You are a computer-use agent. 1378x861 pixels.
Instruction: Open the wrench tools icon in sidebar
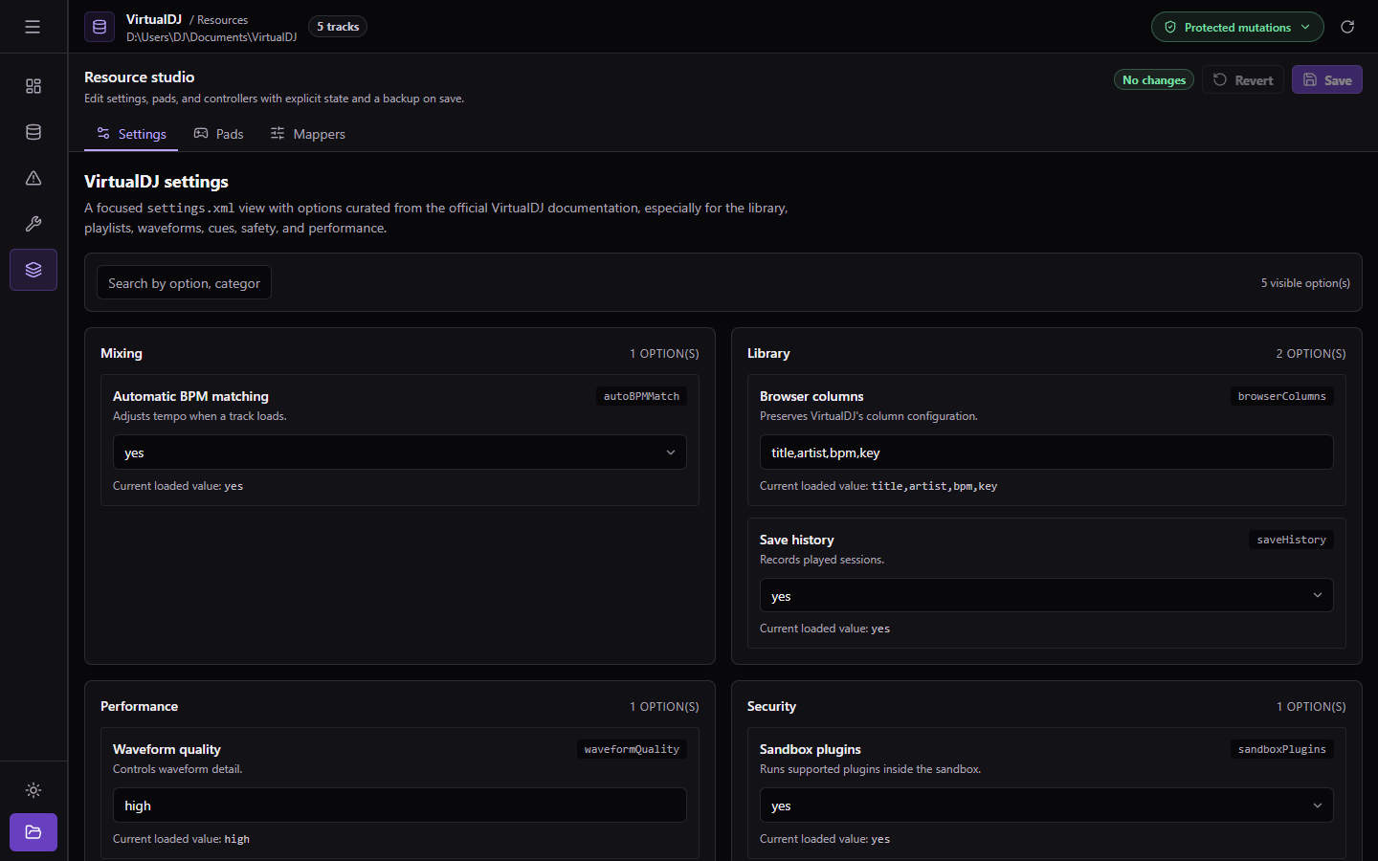tap(33, 224)
